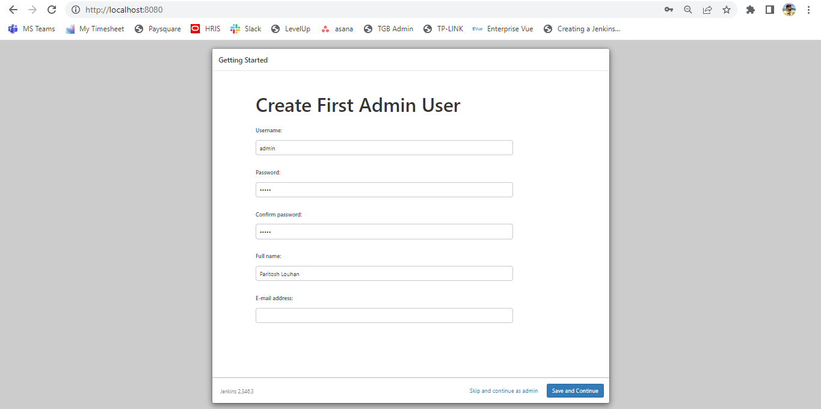Image resolution: width=821 pixels, height=409 pixels.
Task: Click the E-mail address input field
Action: click(384, 315)
